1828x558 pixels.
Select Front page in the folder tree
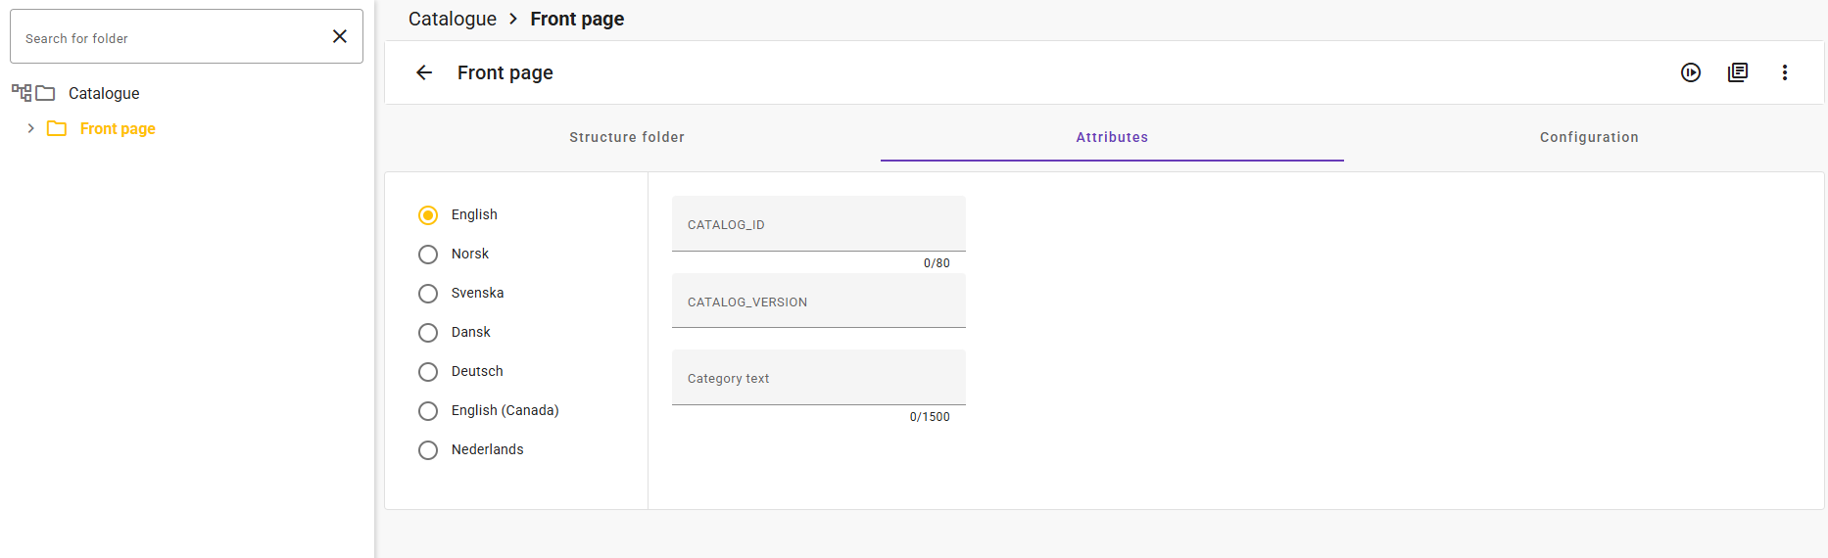coord(118,128)
